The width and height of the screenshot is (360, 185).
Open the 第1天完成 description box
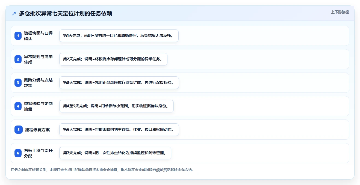click(x=119, y=36)
